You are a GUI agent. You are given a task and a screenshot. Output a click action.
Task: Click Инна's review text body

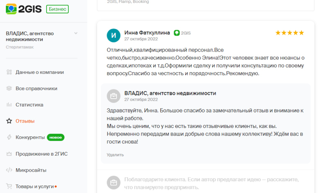point(205,62)
